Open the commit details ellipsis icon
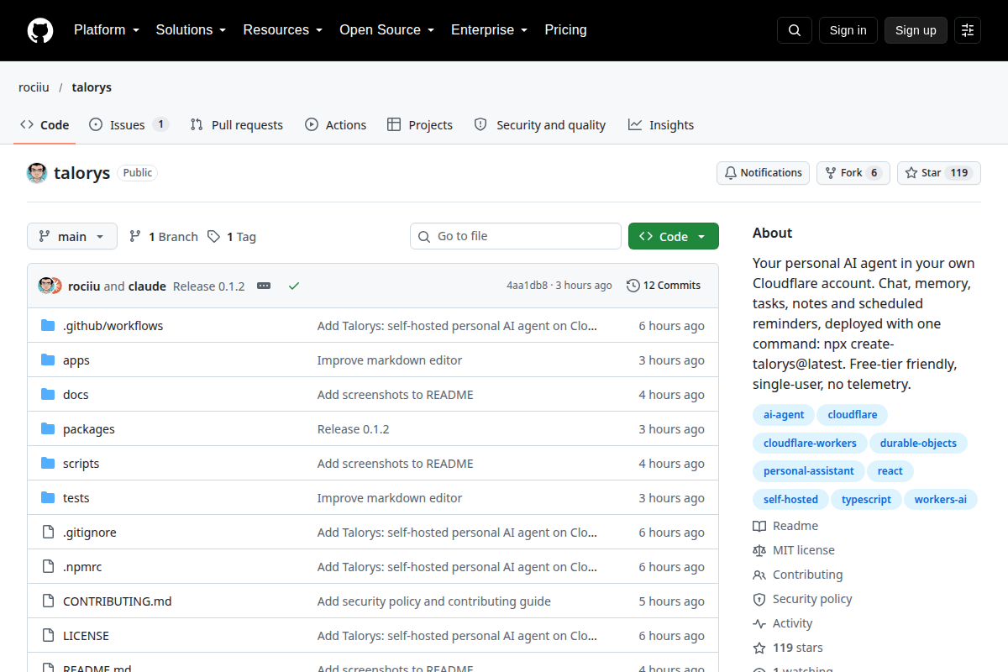This screenshot has height=672, width=1008. [264, 286]
